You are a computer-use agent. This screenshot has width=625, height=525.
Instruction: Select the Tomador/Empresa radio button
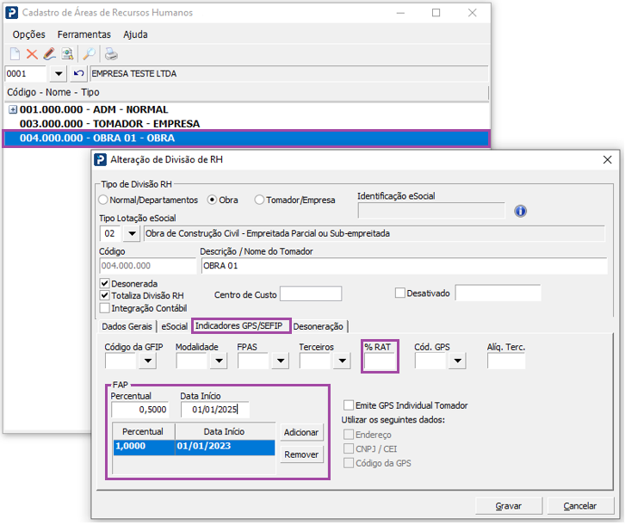click(x=259, y=200)
